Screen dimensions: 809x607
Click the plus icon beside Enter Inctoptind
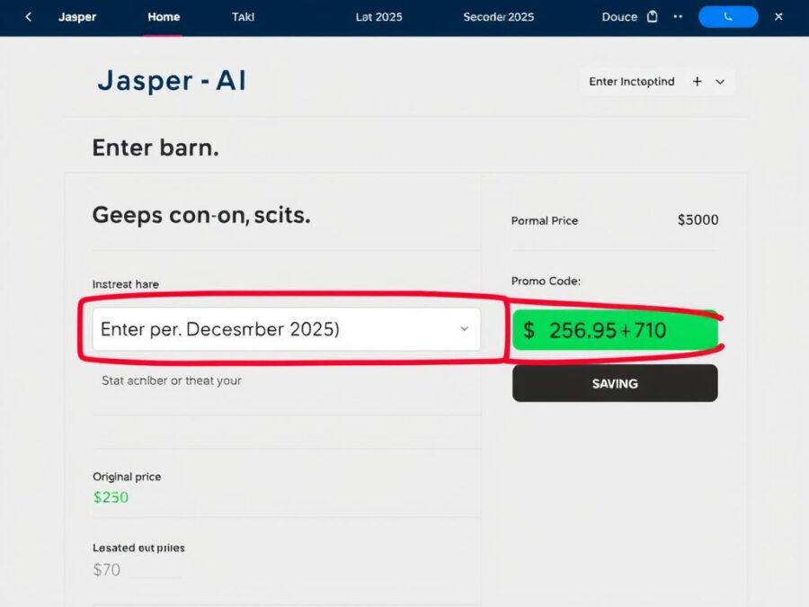pyautogui.click(x=698, y=81)
